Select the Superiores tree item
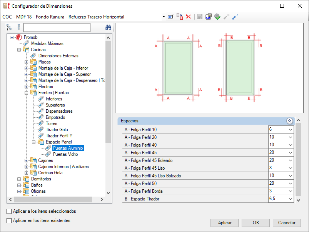309x232 pixels. tap(55, 105)
